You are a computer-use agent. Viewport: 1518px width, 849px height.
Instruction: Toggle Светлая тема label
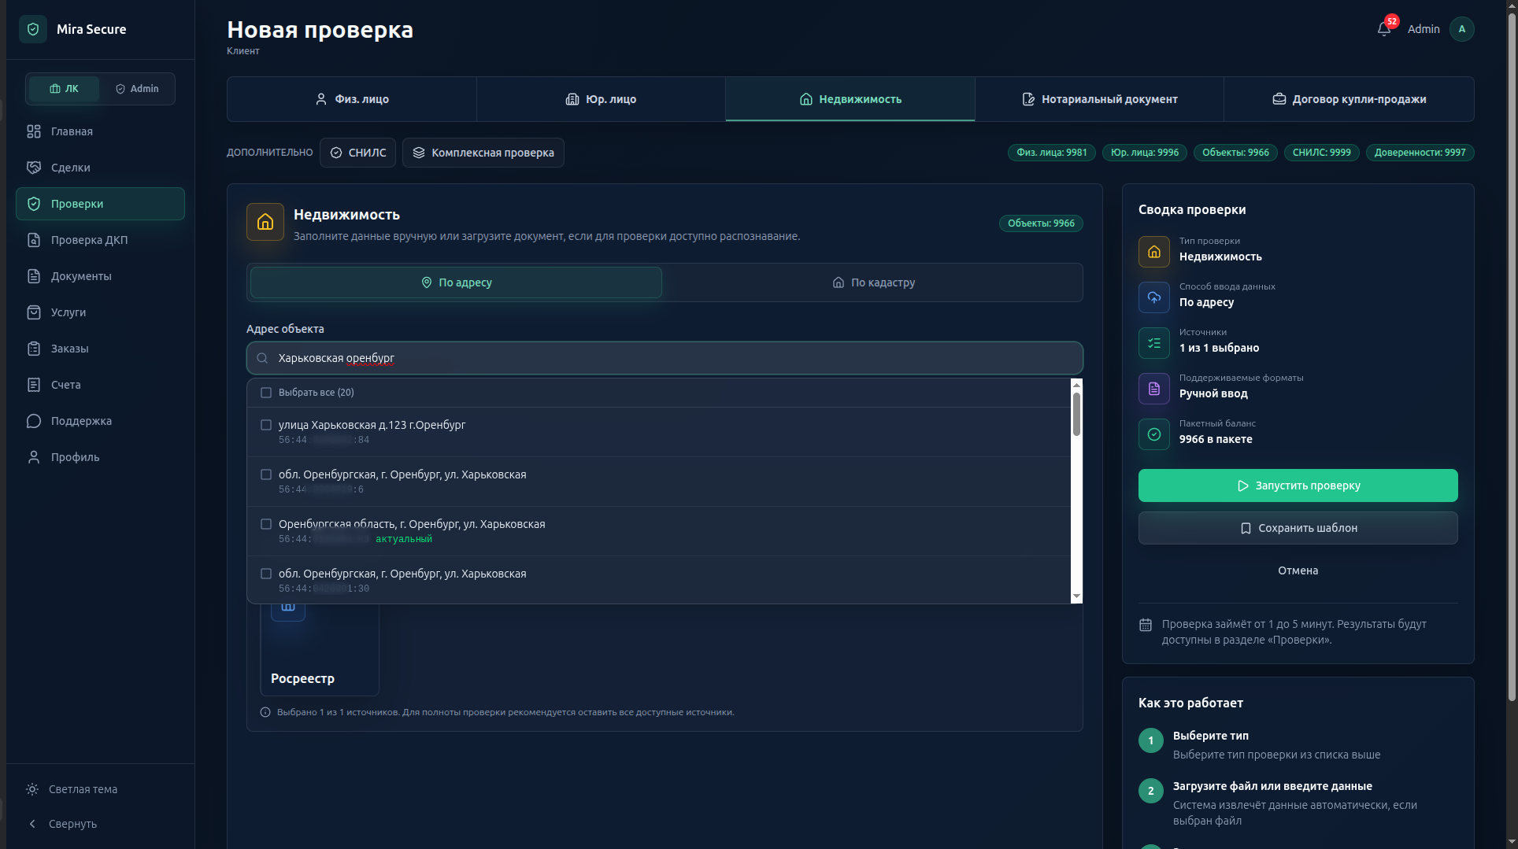pyautogui.click(x=83, y=789)
